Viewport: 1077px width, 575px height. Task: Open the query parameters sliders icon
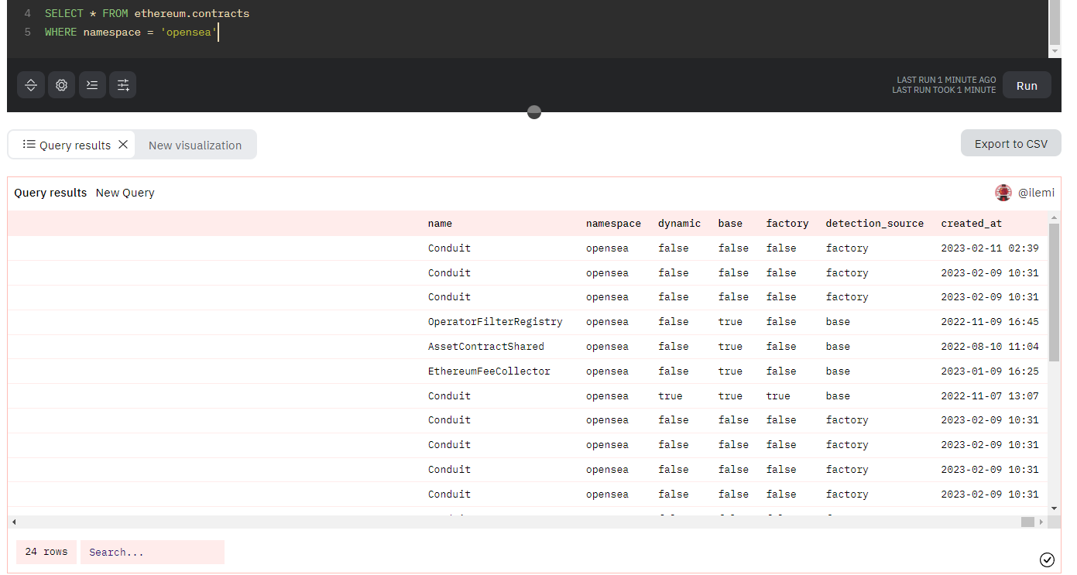click(x=123, y=85)
